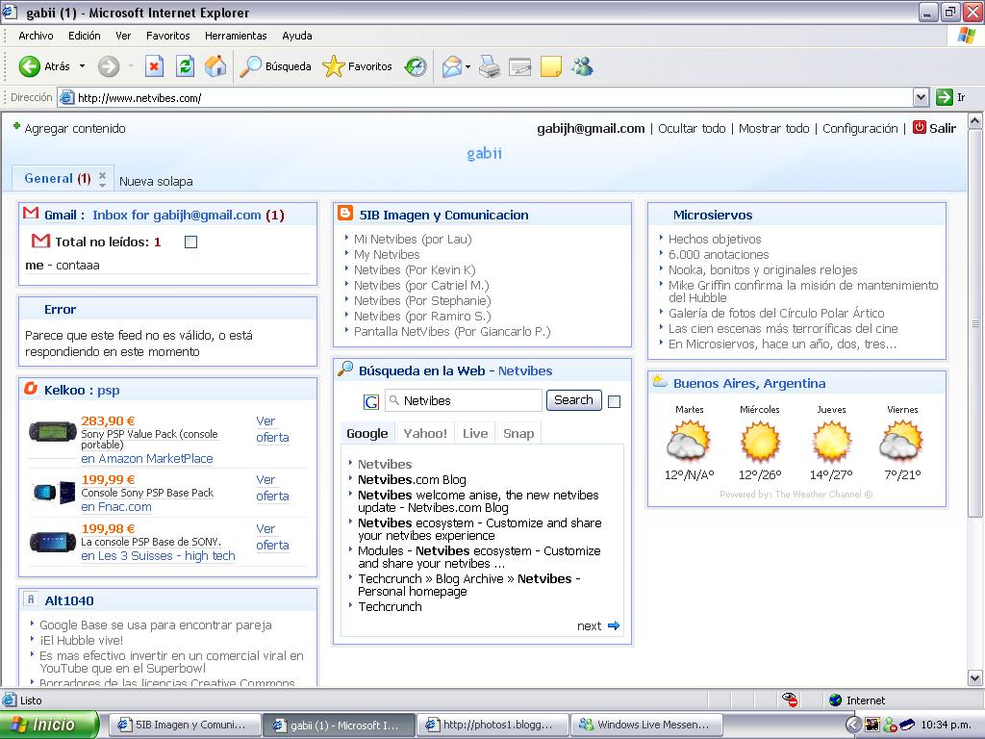Open Favoritos star toolbar button

click(x=357, y=66)
